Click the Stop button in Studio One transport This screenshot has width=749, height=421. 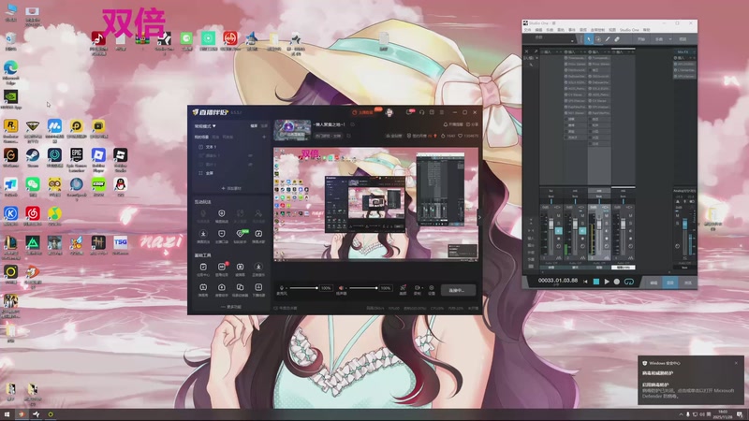tap(596, 282)
